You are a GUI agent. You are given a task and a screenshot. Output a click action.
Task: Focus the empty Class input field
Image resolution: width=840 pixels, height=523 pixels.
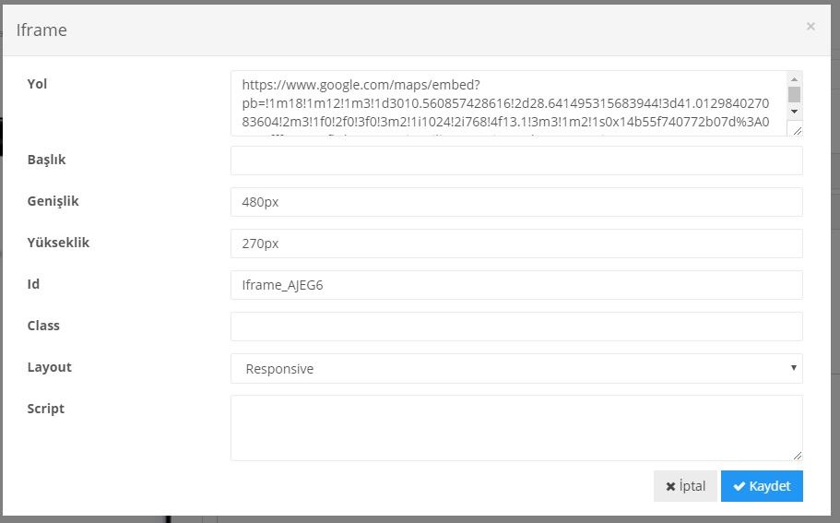[516, 327]
